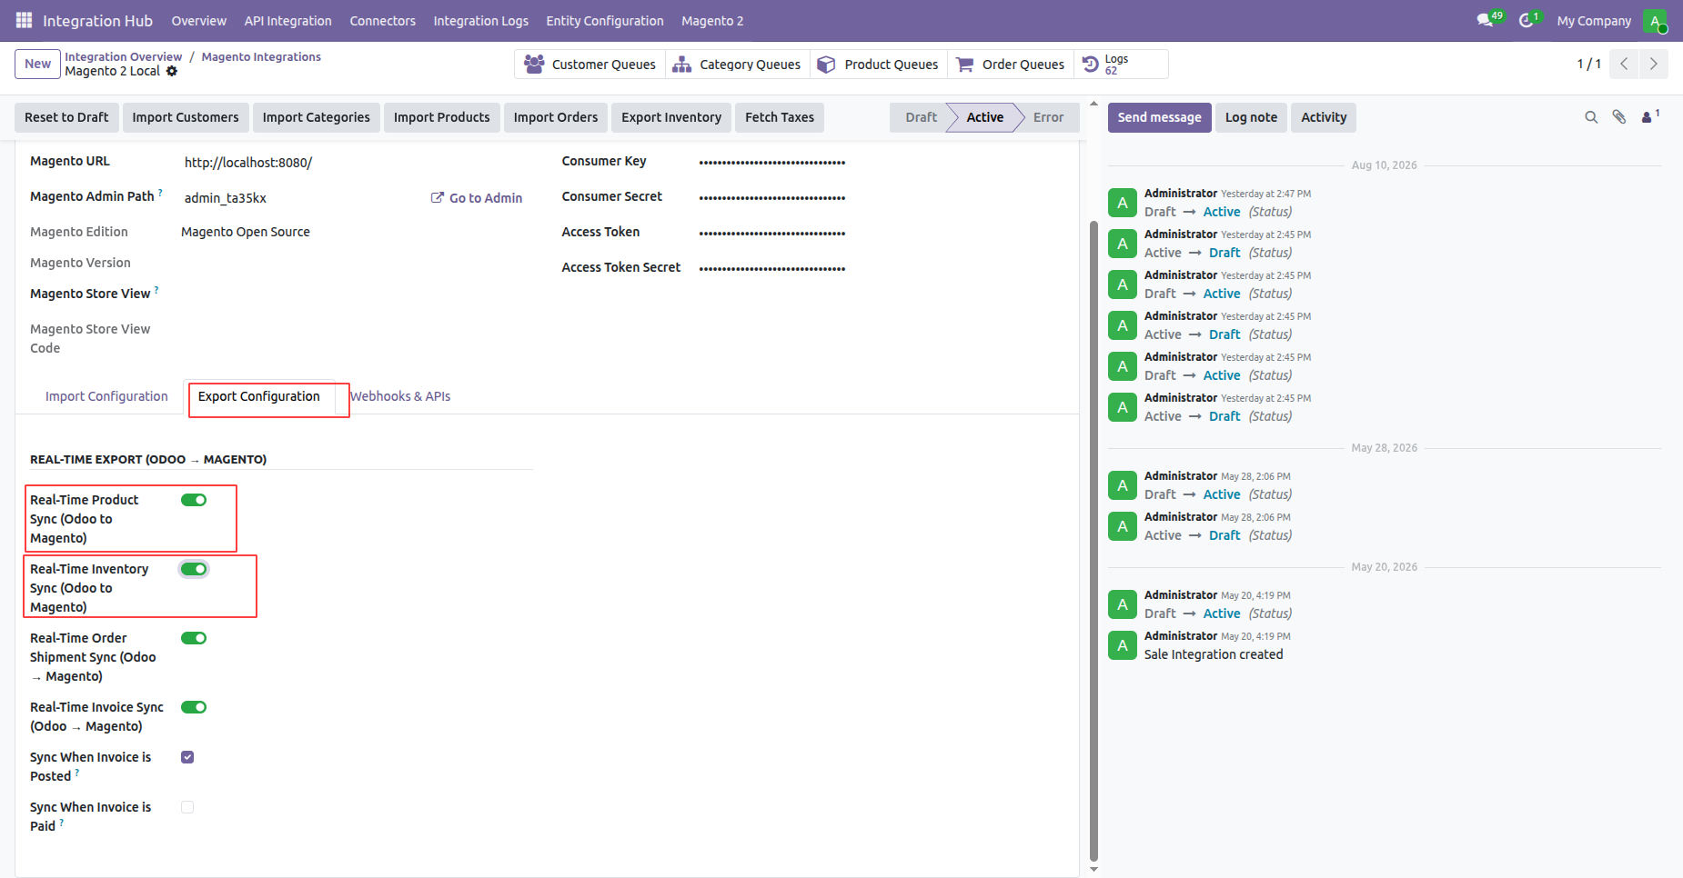The image size is (1683, 878).
Task: Check Sync When Invoice is Paid
Action: click(x=187, y=807)
